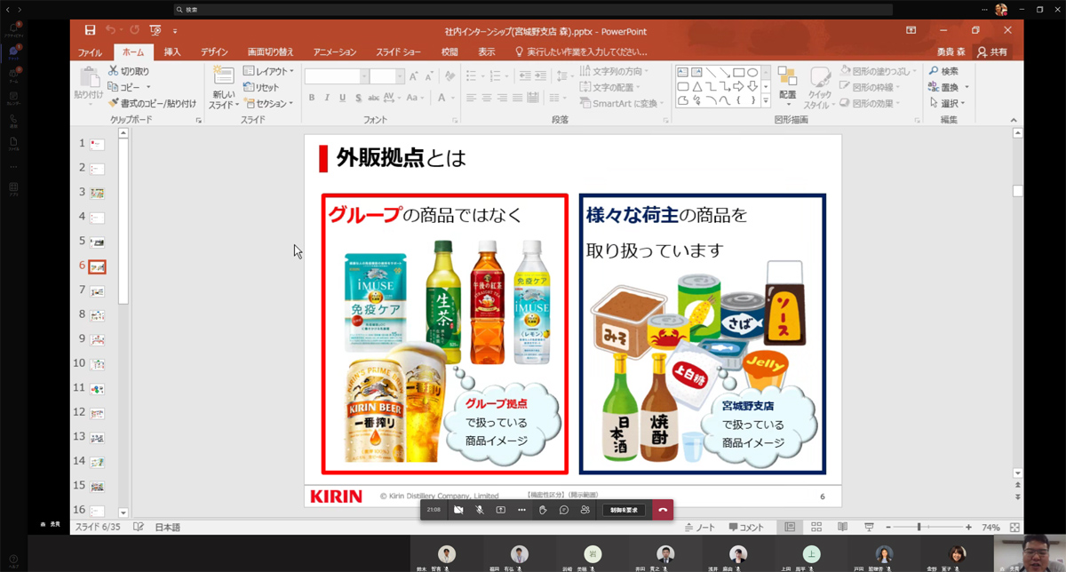Screen dimensions: 1066x572
Task: Open the Arrange (配置) shapes button
Action: (787, 87)
